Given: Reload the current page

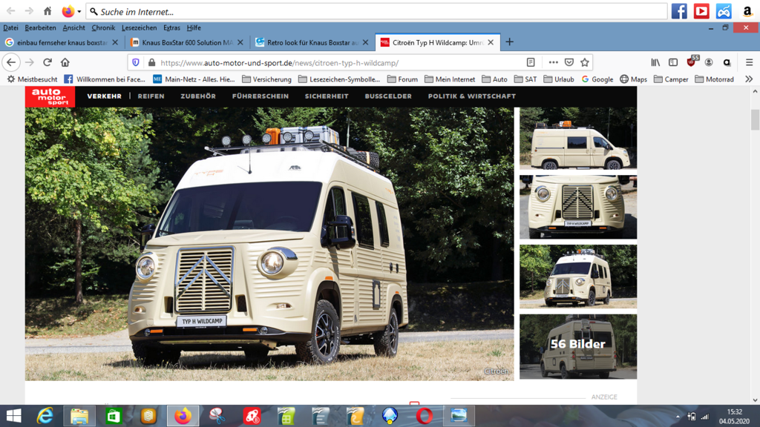Looking at the screenshot, I should tap(47, 62).
